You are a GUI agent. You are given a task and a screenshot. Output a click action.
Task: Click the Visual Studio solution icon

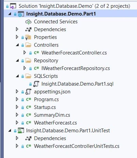pyautogui.click(x=13, y=6)
